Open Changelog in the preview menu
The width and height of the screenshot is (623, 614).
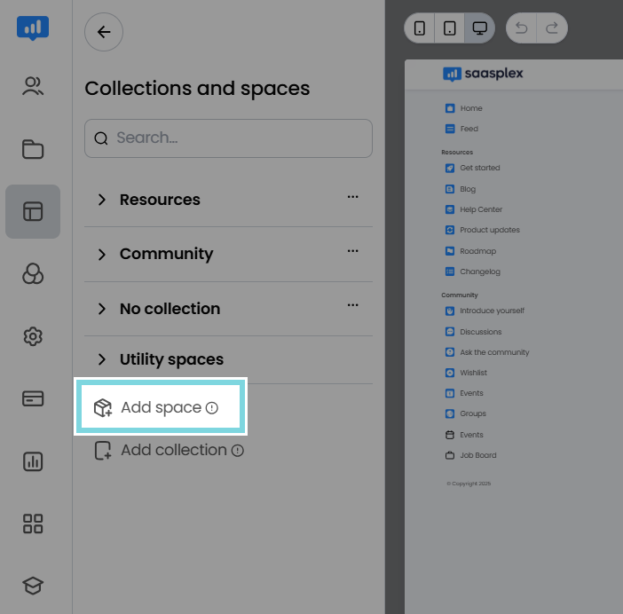pyautogui.click(x=480, y=272)
